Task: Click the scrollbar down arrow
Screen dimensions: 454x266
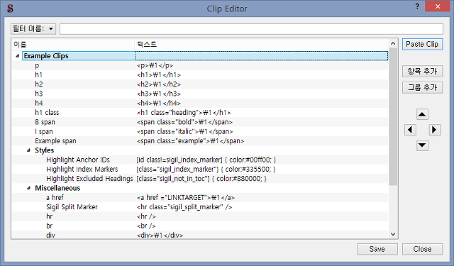Action: tap(393, 234)
